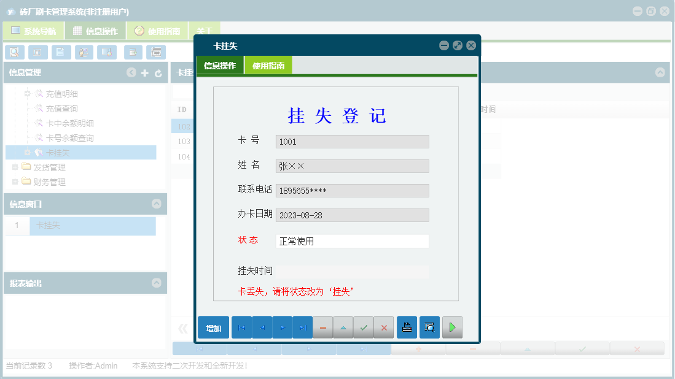The image size is (675, 379).
Task: Click the plus icon in the 信息管理 header
Action: click(x=144, y=72)
